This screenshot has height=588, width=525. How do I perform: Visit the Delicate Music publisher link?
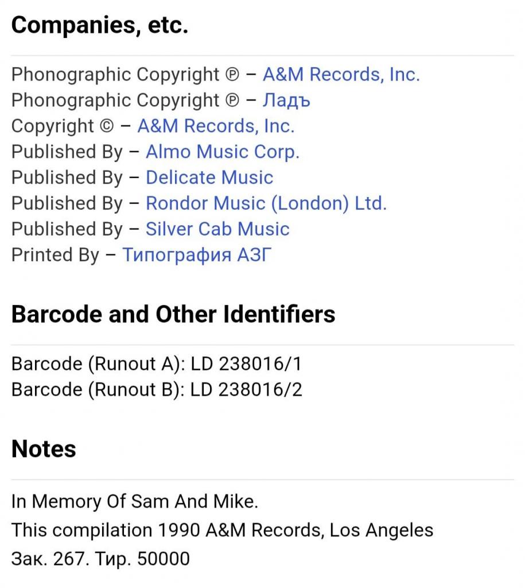tap(209, 177)
